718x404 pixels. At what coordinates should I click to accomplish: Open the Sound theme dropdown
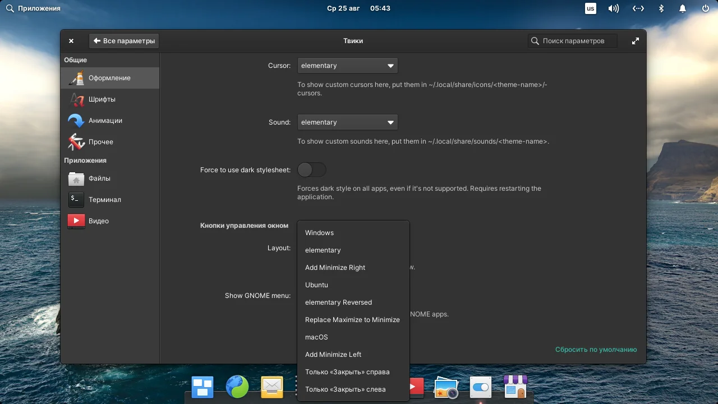[347, 122]
